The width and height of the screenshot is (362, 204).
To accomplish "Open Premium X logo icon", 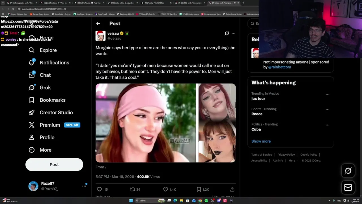I will tap(31, 125).
